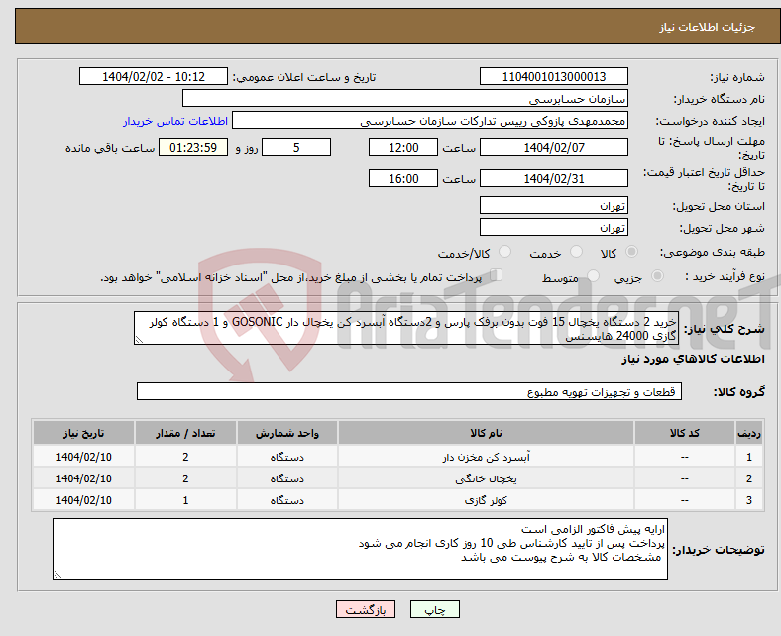Select the آبسرد کن مخزن دار row cell

[486, 457]
